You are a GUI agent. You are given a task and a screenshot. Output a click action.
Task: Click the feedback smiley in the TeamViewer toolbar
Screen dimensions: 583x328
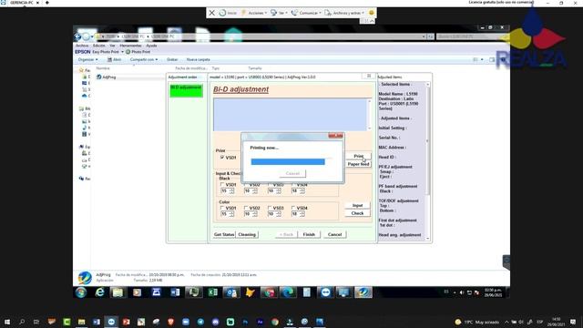click(371, 13)
